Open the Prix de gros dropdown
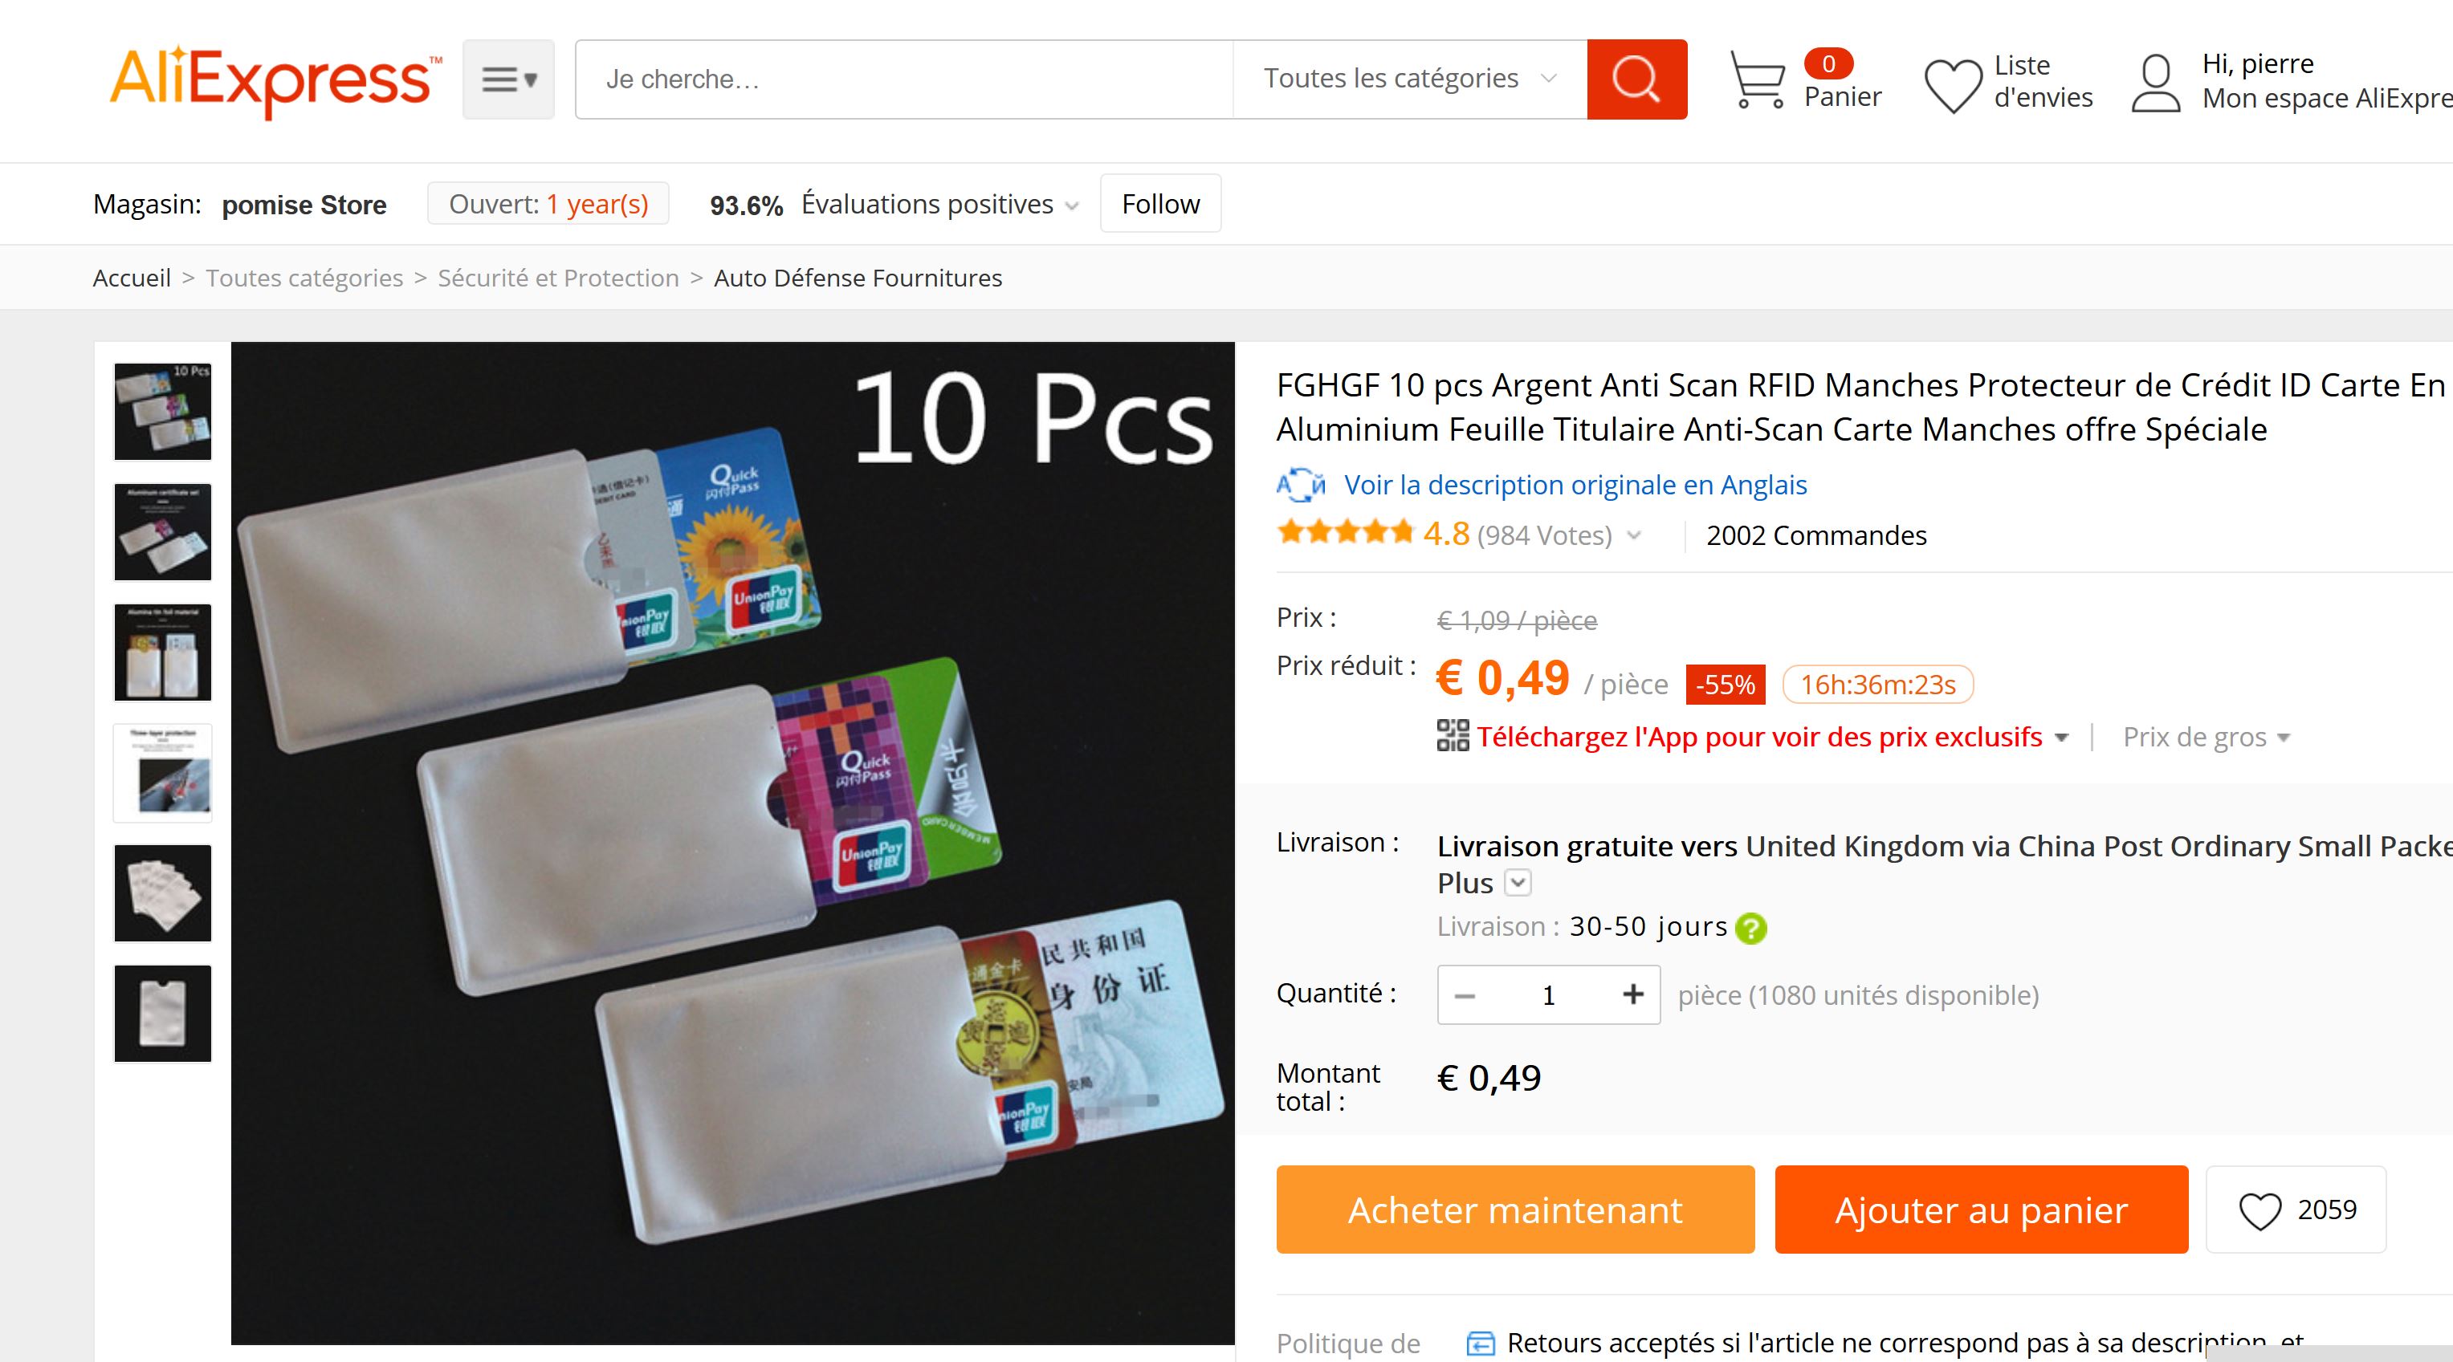The width and height of the screenshot is (2453, 1362). pyautogui.click(x=2206, y=737)
